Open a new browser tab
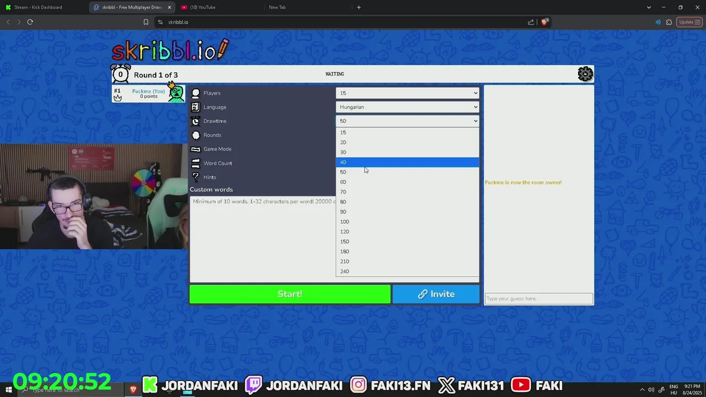 pos(359,7)
